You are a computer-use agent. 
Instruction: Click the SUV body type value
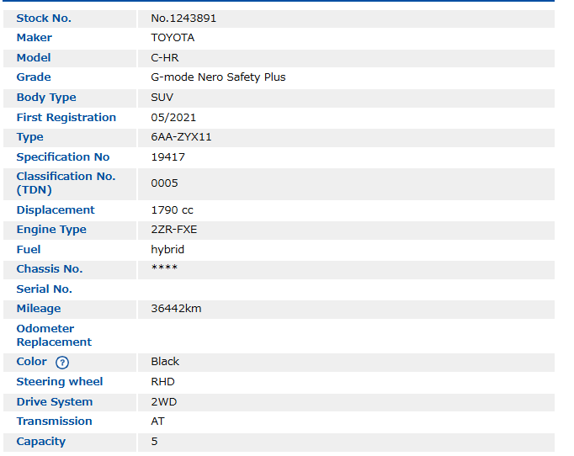tap(162, 98)
